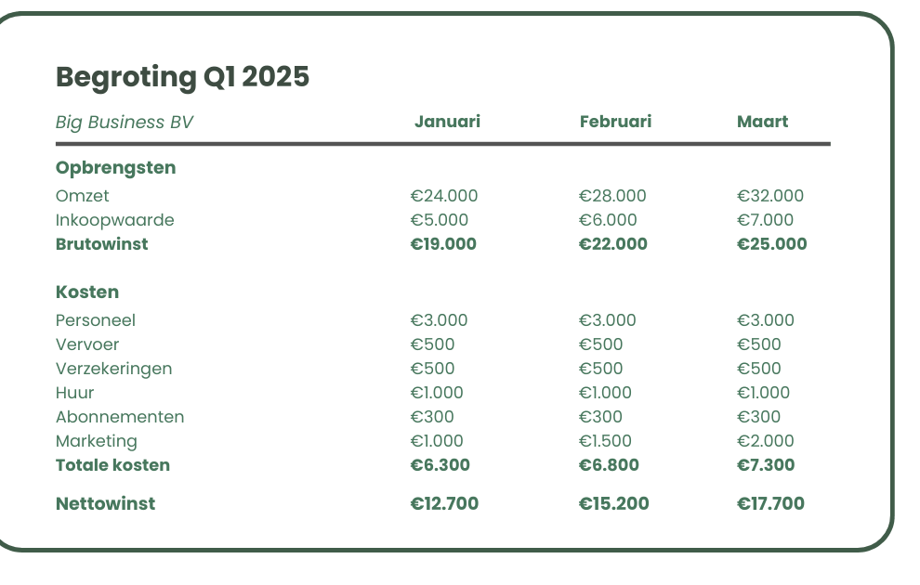
Task: Click the Februari column header
Action: coord(615,122)
